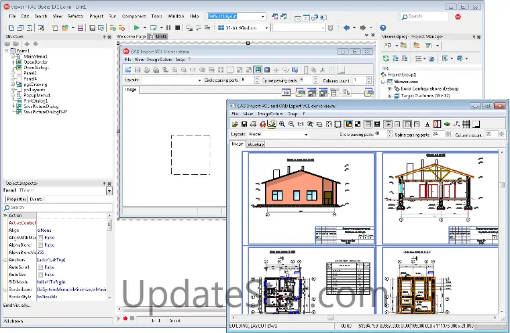Switch to the Events tab in Object Inspector
The image size is (510, 333).
pos(36,199)
